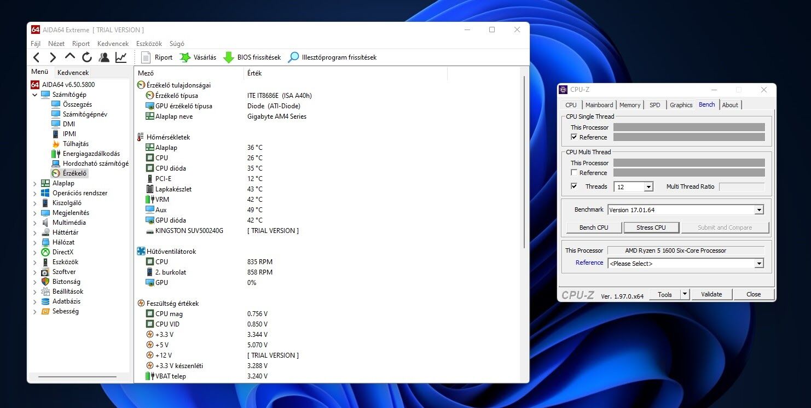Click the Stress CPU button

[x=651, y=228]
